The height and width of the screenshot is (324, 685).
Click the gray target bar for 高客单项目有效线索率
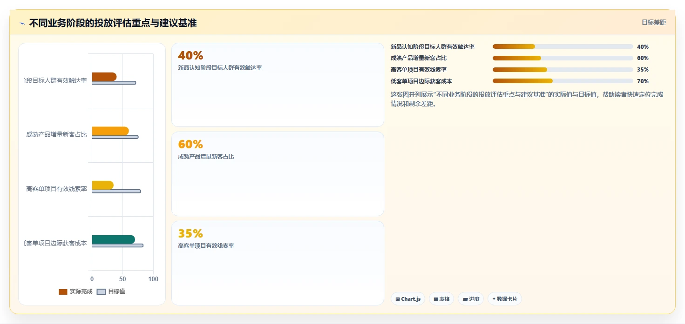click(x=116, y=191)
